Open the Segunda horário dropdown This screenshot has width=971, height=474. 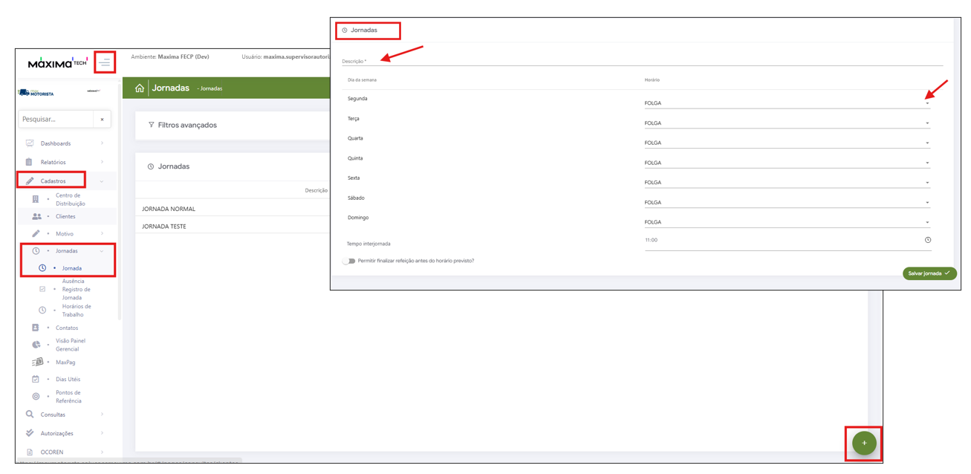[x=787, y=103]
